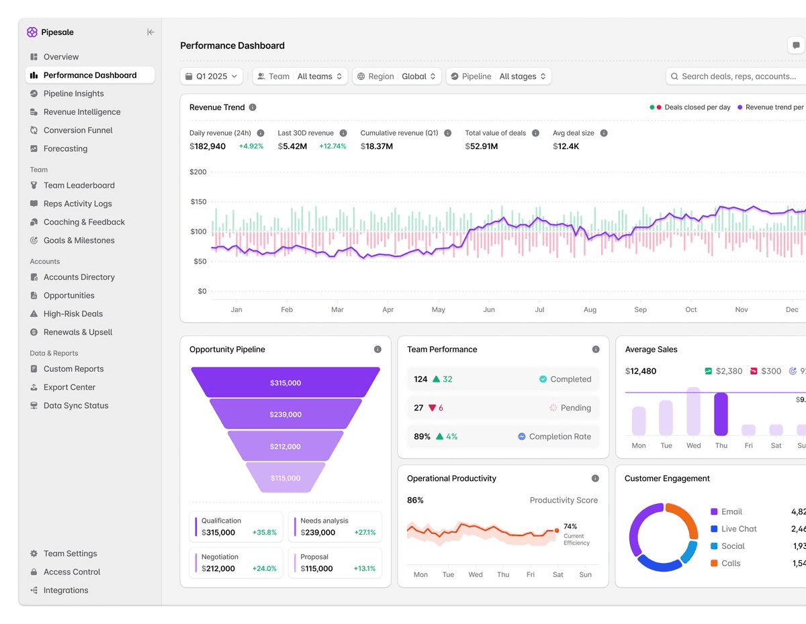Toggle Deals closed per day legend
Screen dimensions: 806x624
[x=690, y=107]
